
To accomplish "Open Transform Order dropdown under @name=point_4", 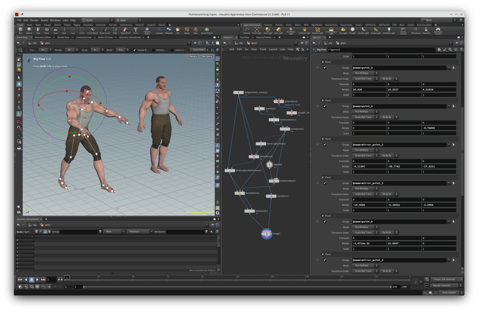I will [365, 117].
